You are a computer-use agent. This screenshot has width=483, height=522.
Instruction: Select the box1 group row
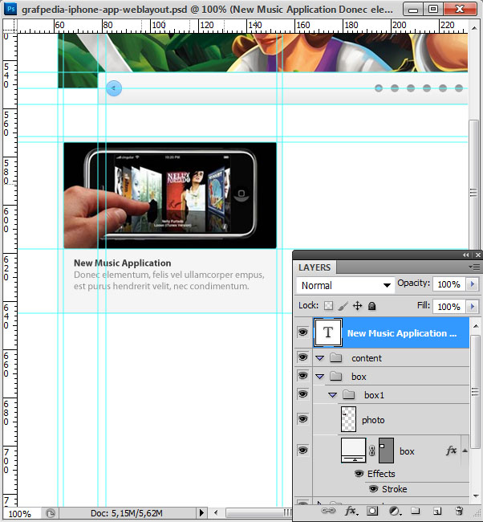coord(391,395)
